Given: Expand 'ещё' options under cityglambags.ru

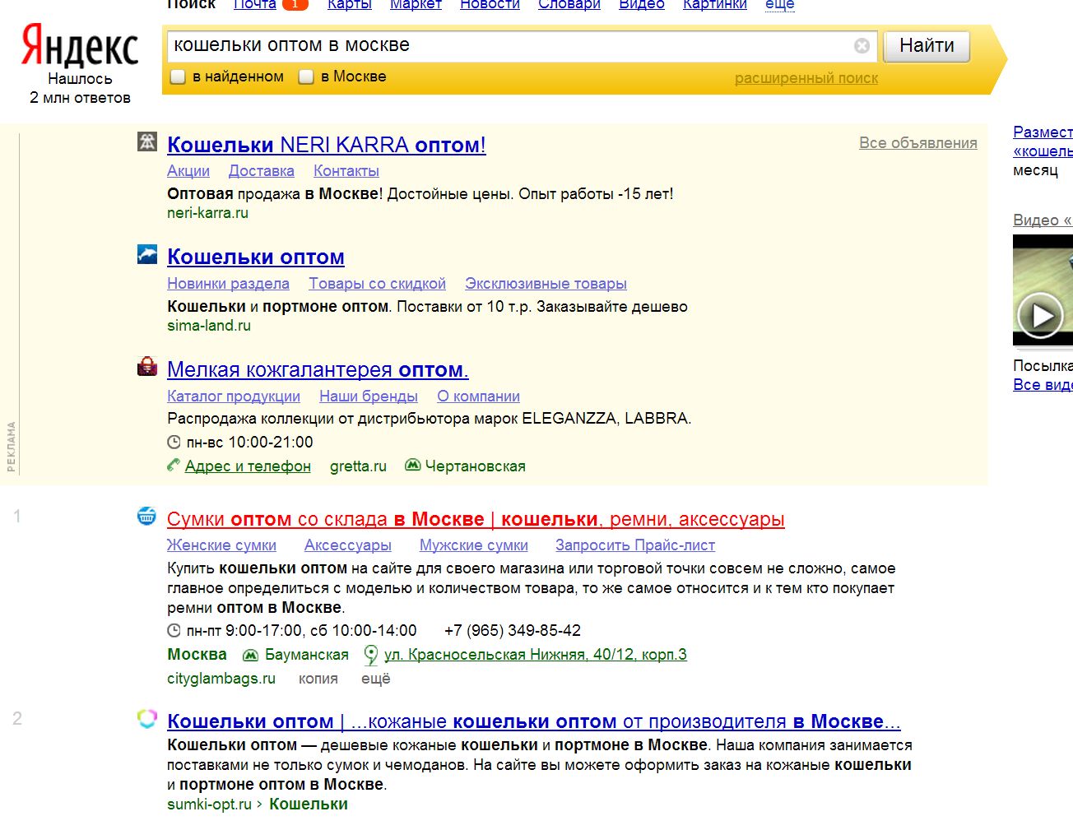Looking at the screenshot, I should click(x=375, y=679).
